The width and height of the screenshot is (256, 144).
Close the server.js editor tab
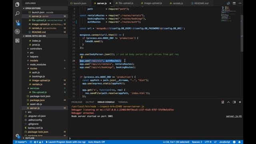(x=110, y=3)
